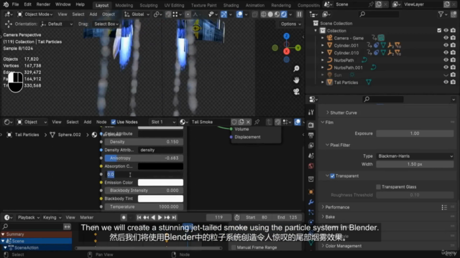The width and height of the screenshot is (460, 258).
Task: Expand the Color Management panel
Action: coord(343,246)
